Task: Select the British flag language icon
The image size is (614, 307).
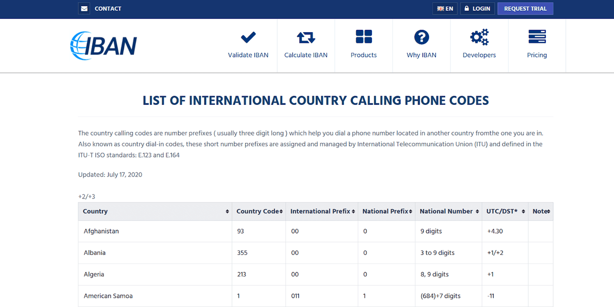Action: (440, 8)
